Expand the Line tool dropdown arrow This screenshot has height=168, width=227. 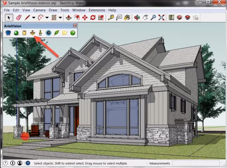pyautogui.click(x=33, y=17)
